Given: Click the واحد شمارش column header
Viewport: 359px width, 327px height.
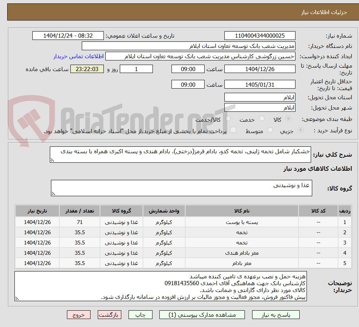Looking at the screenshot, I should (x=164, y=211).
